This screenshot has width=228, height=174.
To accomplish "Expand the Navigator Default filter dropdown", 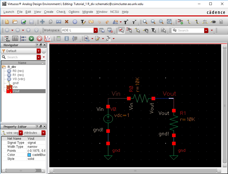I will click(38, 51).
